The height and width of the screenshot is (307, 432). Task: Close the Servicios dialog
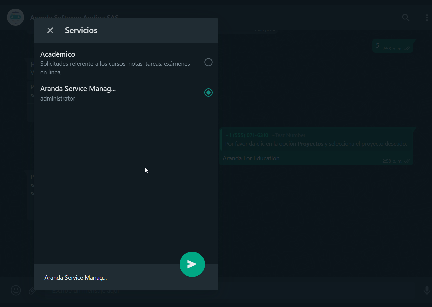50,30
